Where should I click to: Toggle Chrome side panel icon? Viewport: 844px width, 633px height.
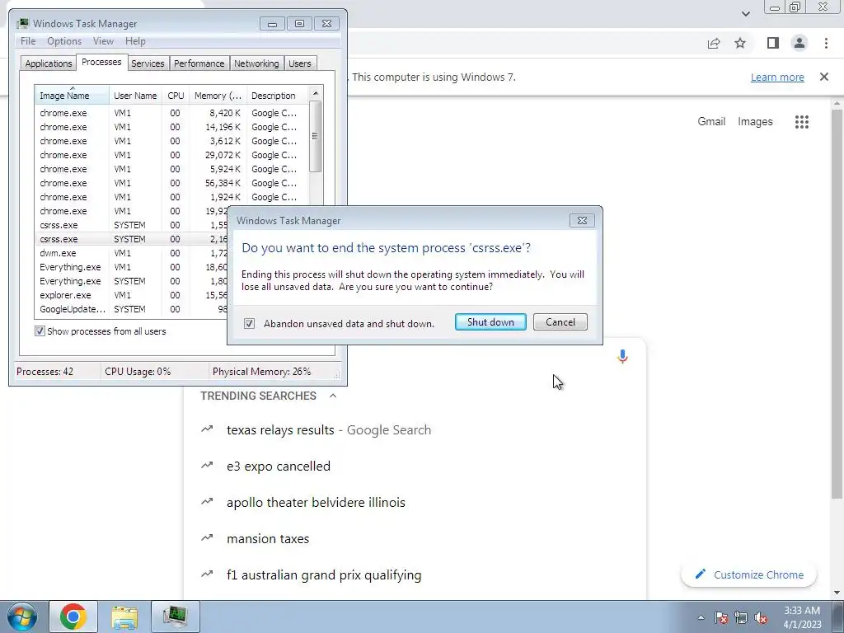pos(773,43)
